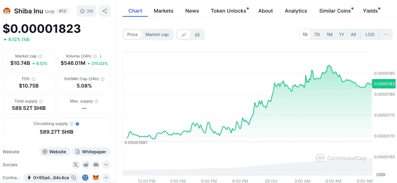The height and width of the screenshot is (183, 397).
Task: Open the X (Twitter) social link
Action: (x=76, y=165)
